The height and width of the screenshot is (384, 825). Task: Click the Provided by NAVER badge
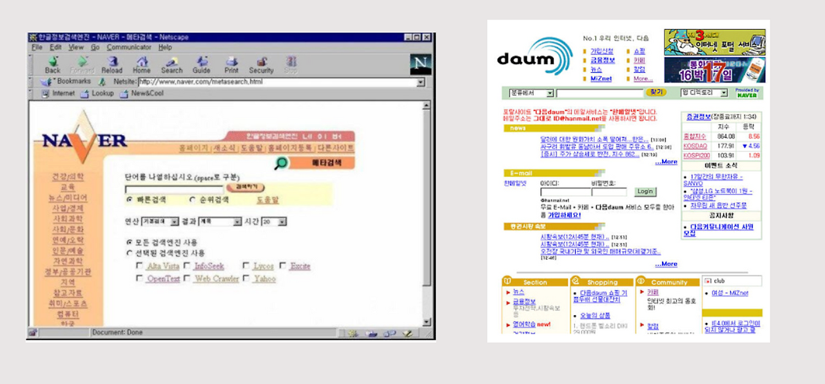747,93
